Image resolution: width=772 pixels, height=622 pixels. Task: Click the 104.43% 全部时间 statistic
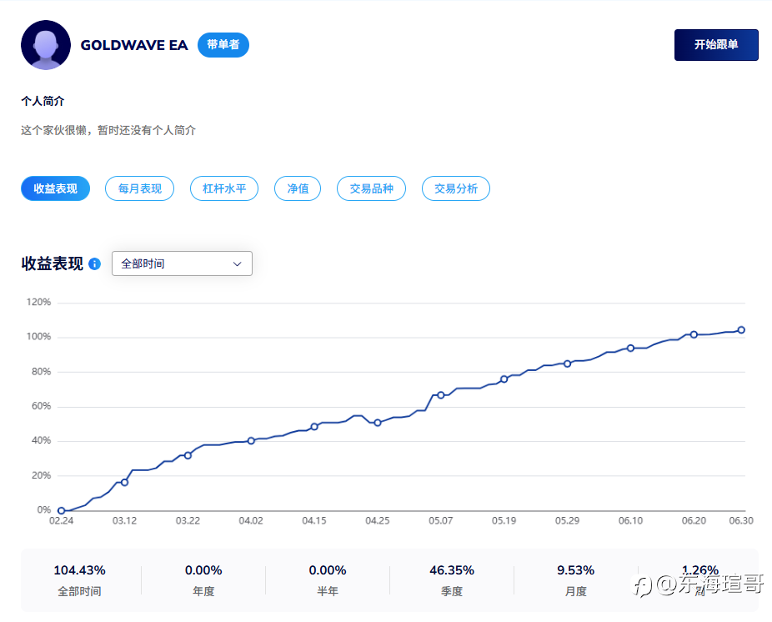(80, 580)
